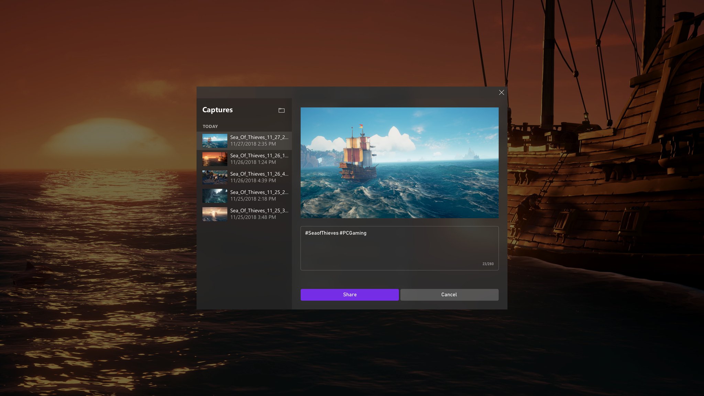Image resolution: width=704 pixels, height=396 pixels.
Task: Click thumbnail of the 4:39 PM capture
Action: 214,177
